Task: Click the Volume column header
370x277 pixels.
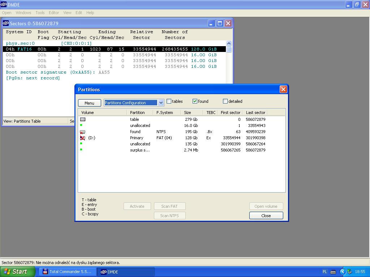Action: [102, 113]
